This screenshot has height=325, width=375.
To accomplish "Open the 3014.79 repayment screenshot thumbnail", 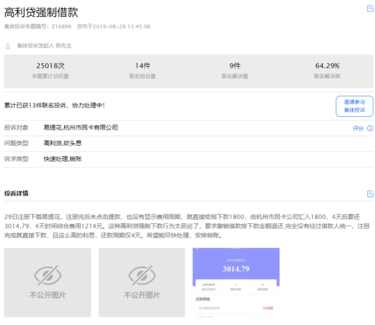I will coord(236,283).
